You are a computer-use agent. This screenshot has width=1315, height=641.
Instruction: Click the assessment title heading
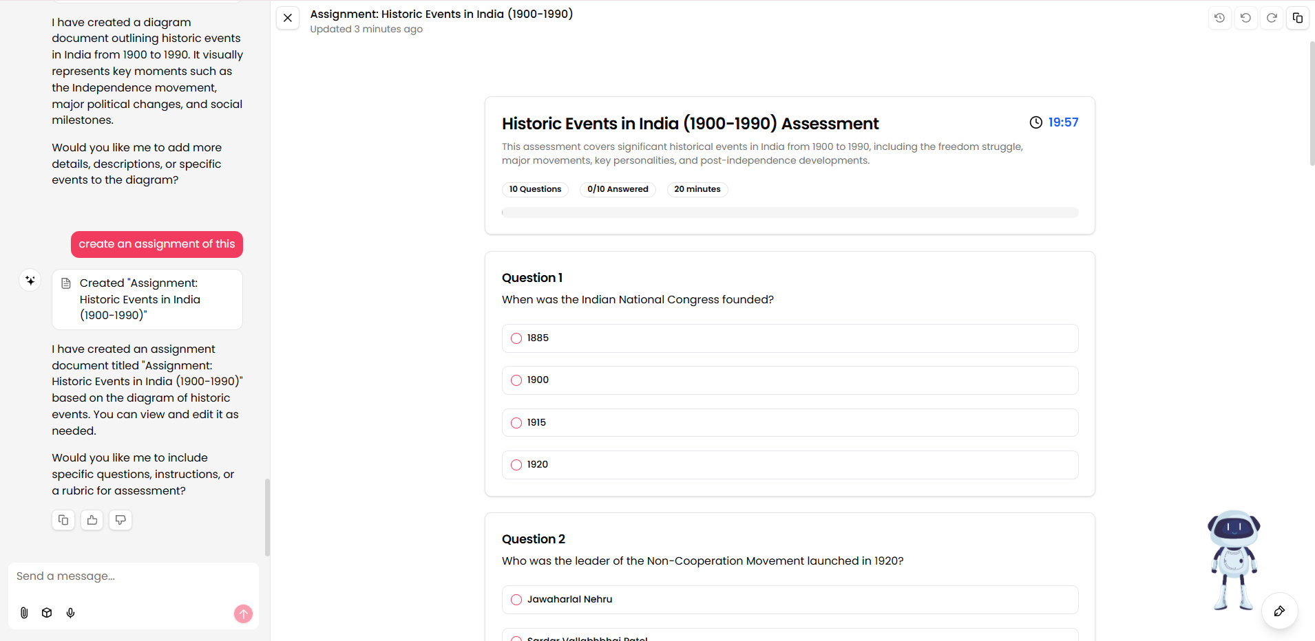(690, 124)
